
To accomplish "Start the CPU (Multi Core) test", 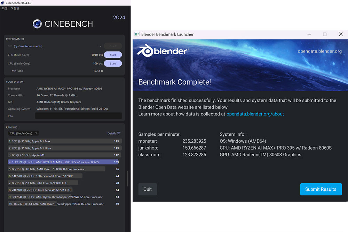I will pyautogui.click(x=113, y=55).
